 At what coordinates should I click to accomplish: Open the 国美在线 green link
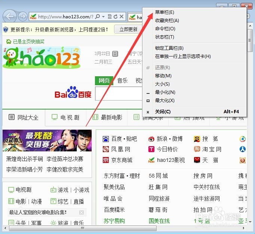[x=159, y=221]
